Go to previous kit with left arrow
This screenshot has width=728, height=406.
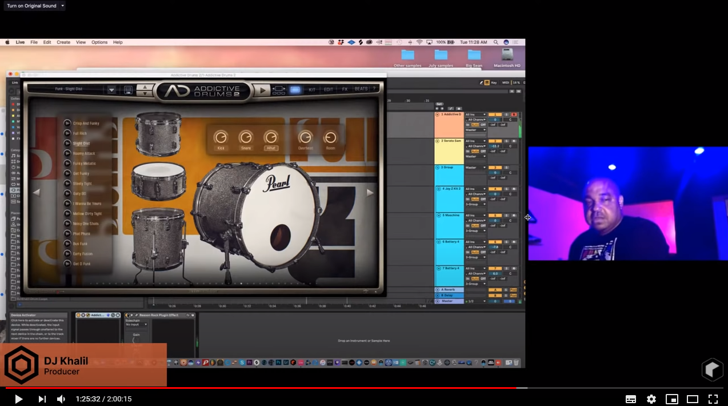tap(36, 193)
